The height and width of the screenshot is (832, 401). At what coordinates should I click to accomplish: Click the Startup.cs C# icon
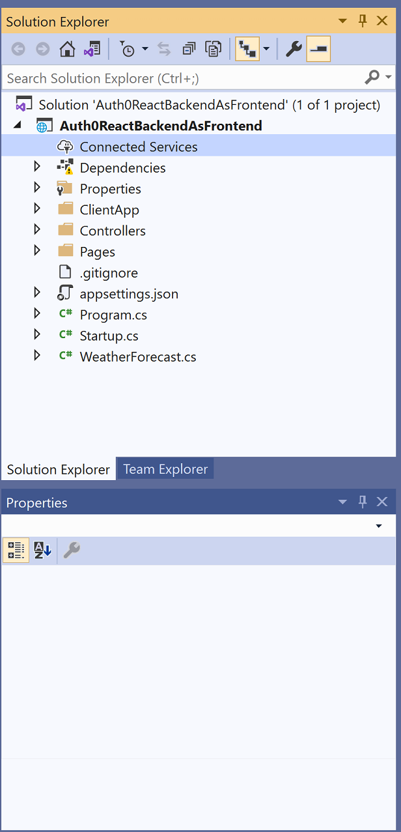pos(65,334)
